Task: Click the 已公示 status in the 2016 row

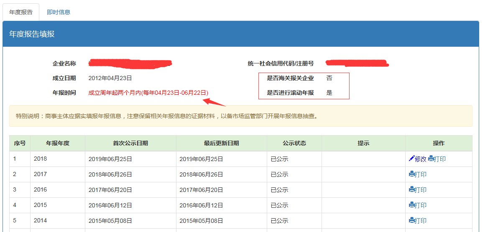Action: click(x=279, y=190)
